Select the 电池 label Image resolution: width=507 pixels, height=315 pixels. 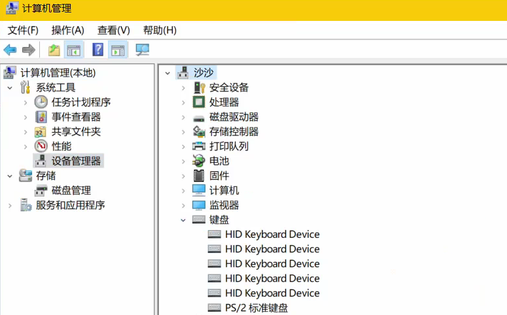click(x=219, y=161)
